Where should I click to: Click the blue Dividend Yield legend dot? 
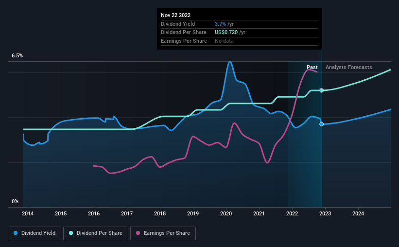coord(16,233)
